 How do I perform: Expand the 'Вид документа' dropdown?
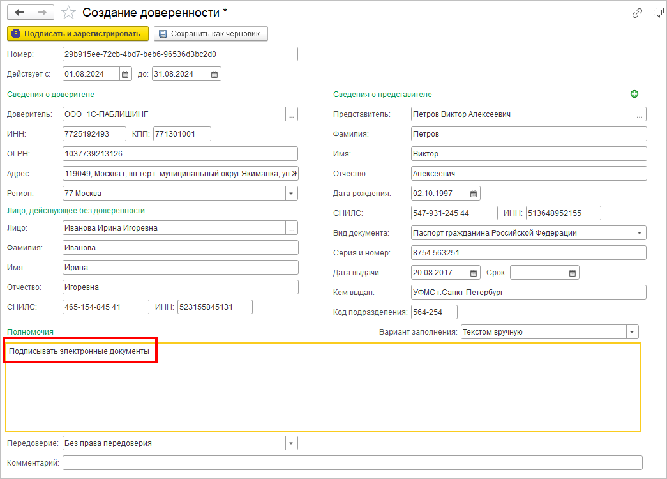(640, 233)
